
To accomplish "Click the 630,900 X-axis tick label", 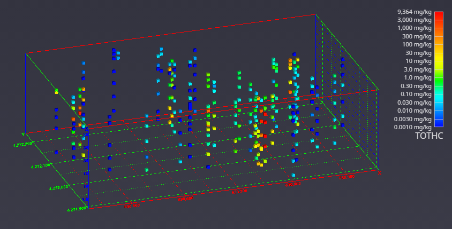I will (x=347, y=176).
